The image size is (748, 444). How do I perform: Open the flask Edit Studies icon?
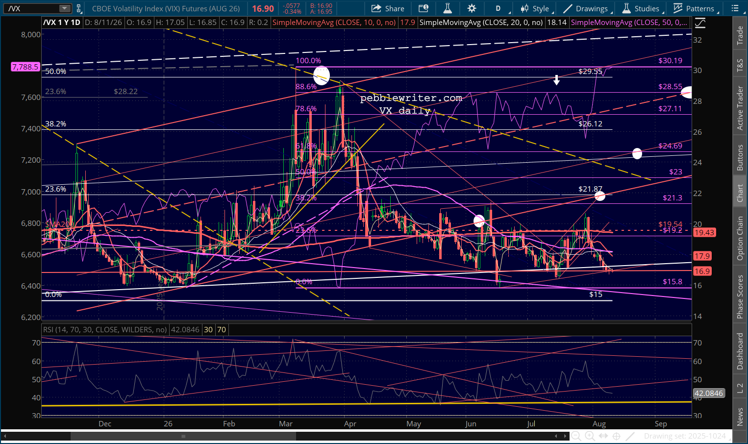pyautogui.click(x=448, y=8)
